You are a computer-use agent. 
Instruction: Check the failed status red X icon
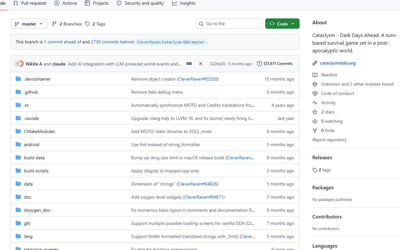coord(200,64)
